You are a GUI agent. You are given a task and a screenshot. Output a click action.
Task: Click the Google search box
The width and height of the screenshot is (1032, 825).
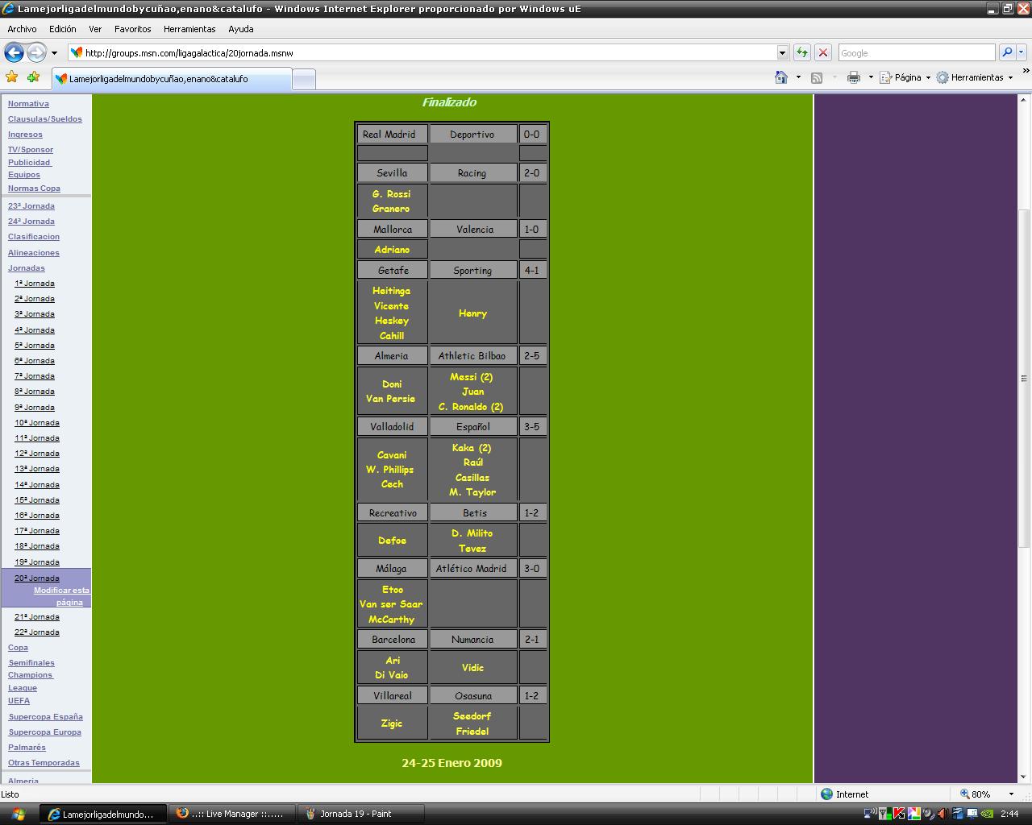point(916,52)
